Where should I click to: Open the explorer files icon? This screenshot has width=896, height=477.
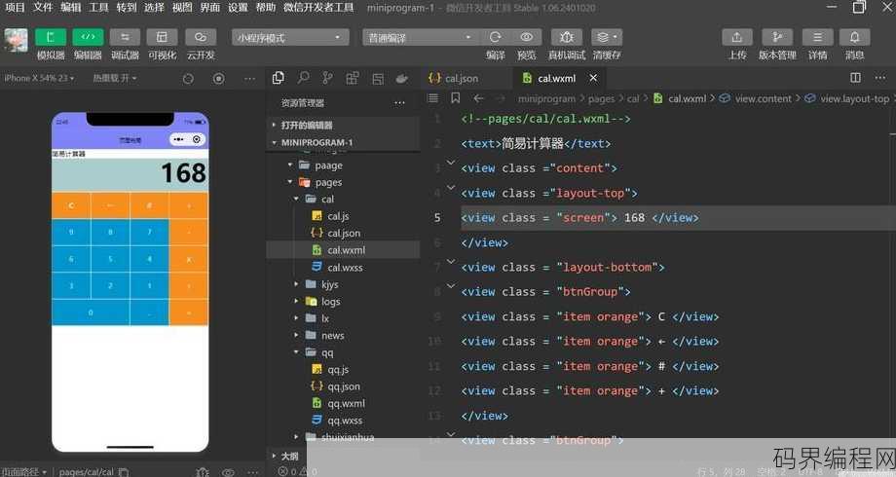279,78
